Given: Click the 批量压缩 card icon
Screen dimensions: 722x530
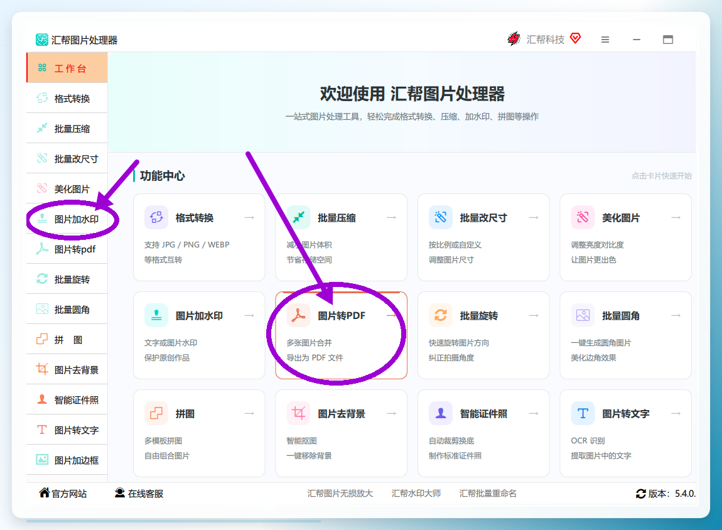Looking at the screenshot, I should coord(298,217).
